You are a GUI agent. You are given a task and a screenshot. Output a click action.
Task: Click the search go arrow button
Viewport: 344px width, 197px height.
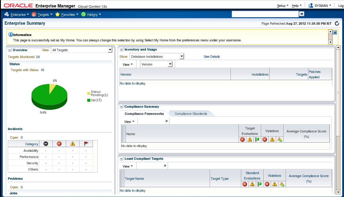pos(301,14)
